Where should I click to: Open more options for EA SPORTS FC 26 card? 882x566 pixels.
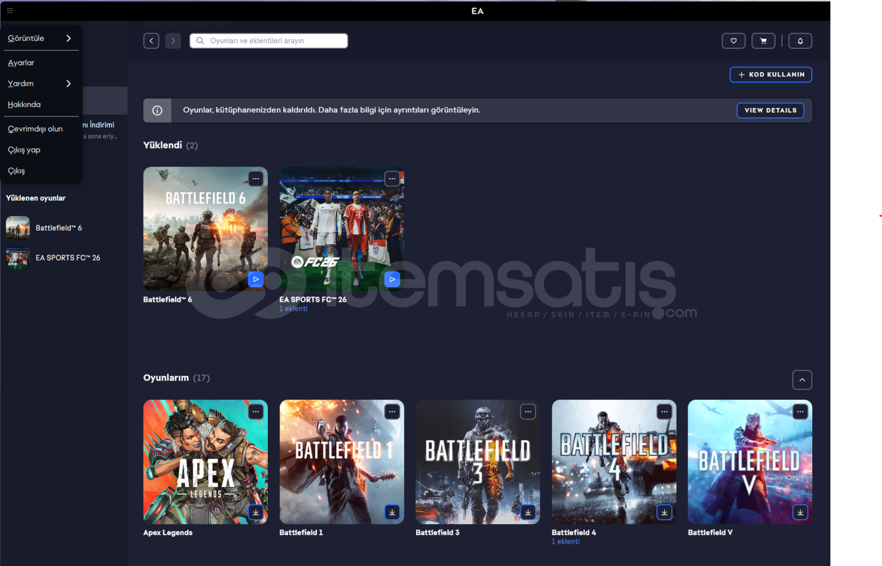tap(392, 179)
